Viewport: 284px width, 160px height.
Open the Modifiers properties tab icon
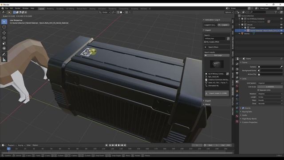[x=237, y=95]
